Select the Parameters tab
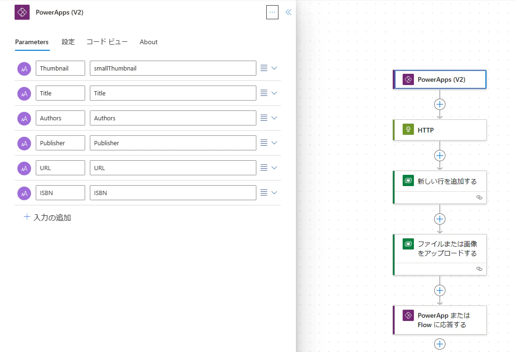The image size is (516, 352). coord(32,42)
